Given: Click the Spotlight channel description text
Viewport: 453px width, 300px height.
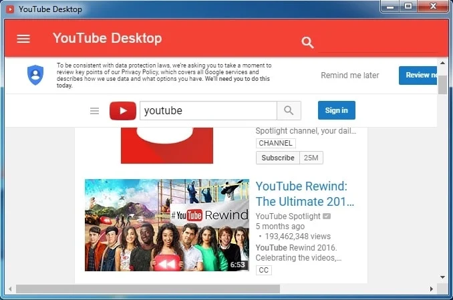Looking at the screenshot, I should pyautogui.click(x=305, y=131).
